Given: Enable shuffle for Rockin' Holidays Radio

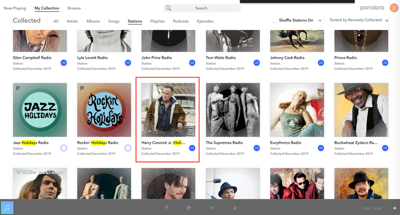Looking at the screenshot, I should tap(128, 148).
